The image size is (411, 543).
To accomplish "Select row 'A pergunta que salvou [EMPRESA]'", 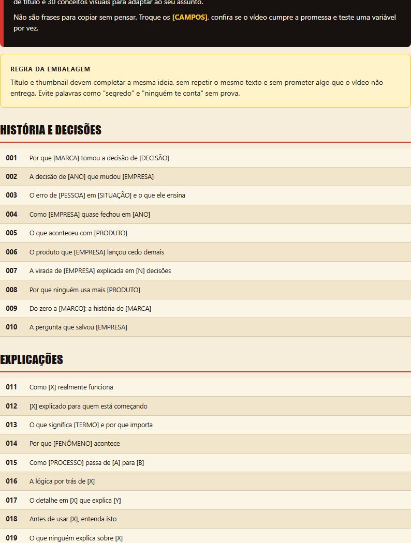I will (205, 327).
